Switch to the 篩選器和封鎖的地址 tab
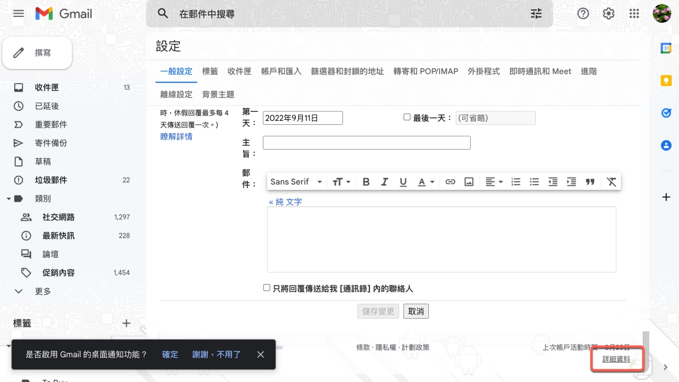 click(347, 71)
